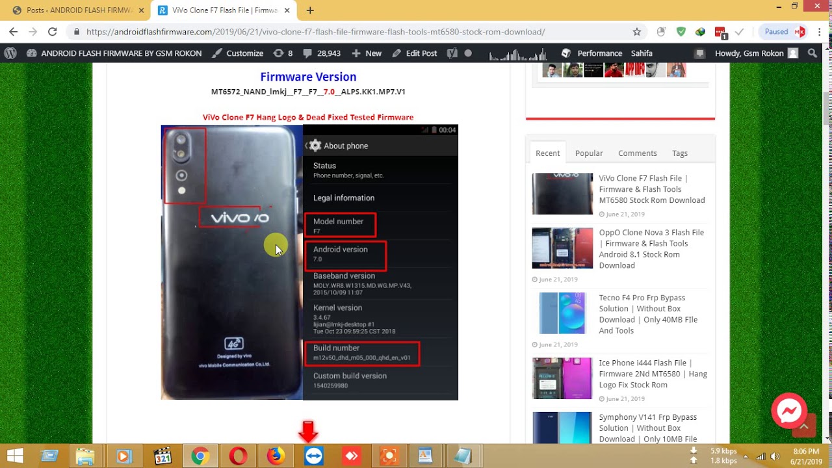Bookmark this page with the star icon

point(637,31)
